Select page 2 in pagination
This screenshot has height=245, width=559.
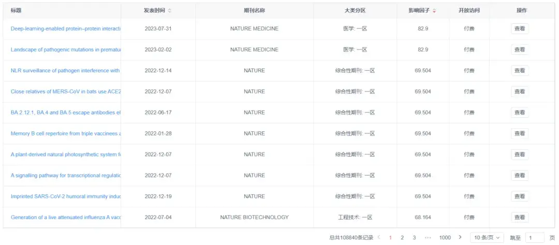click(x=402, y=237)
